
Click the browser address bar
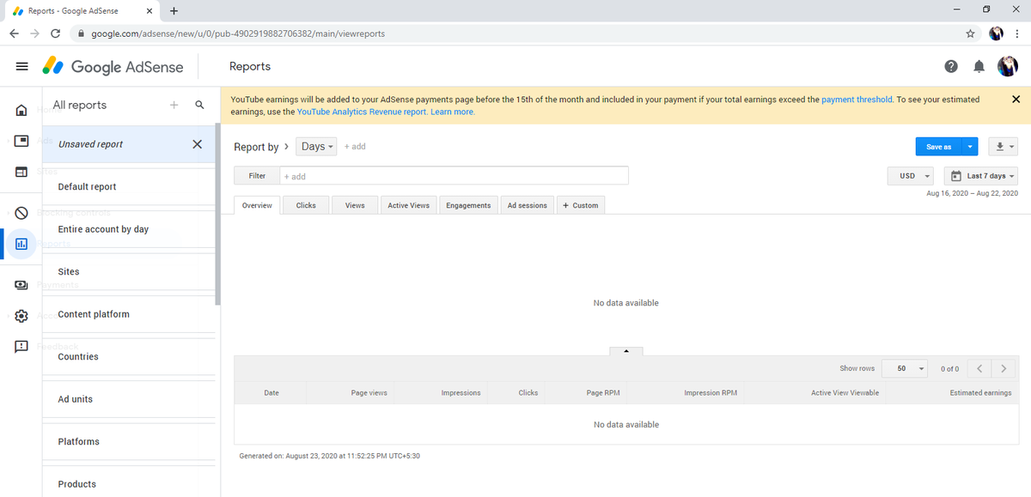click(x=515, y=33)
